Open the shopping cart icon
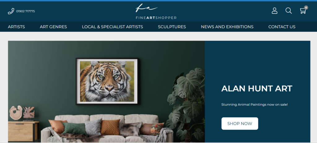317x143 pixels. click(303, 11)
